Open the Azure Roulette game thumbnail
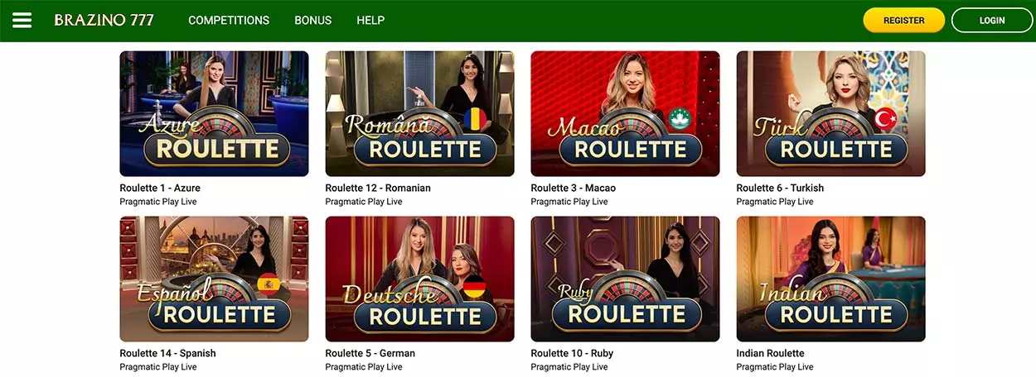The height and width of the screenshot is (377, 1036). coord(214,114)
